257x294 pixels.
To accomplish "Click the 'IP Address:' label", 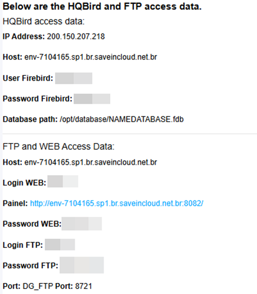I will click(24, 37).
